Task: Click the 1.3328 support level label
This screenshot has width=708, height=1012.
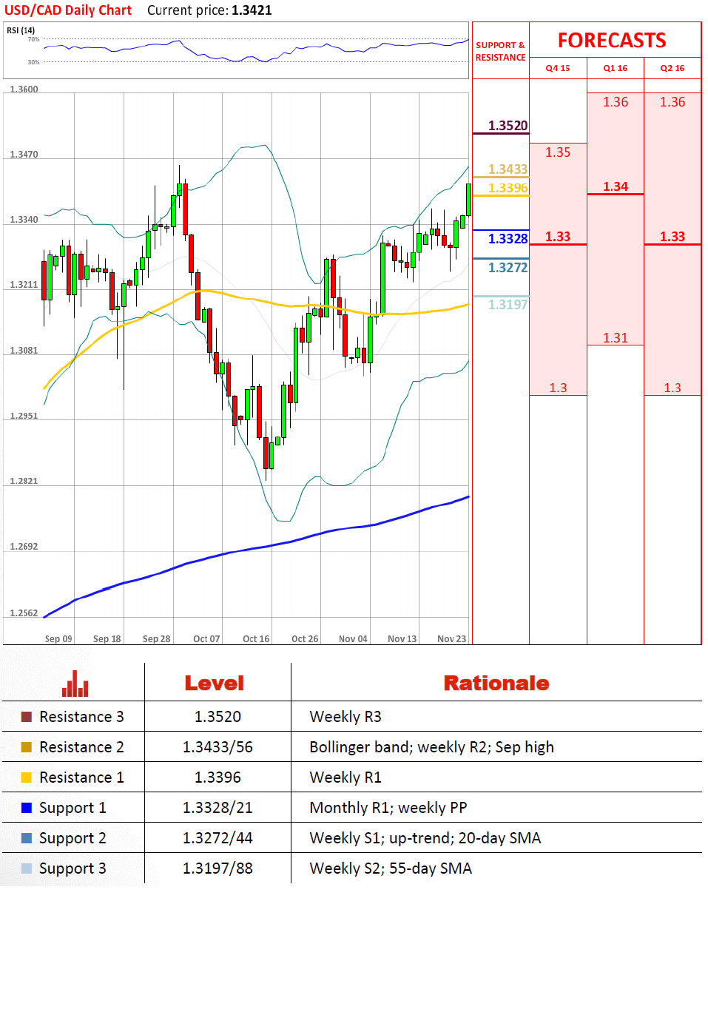Action: pos(508,239)
